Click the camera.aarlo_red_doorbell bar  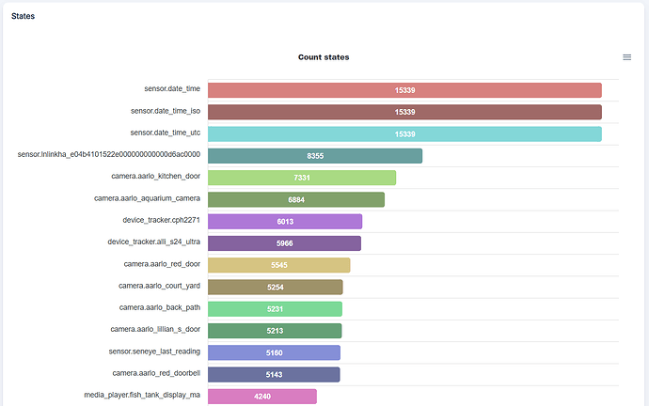point(274,374)
